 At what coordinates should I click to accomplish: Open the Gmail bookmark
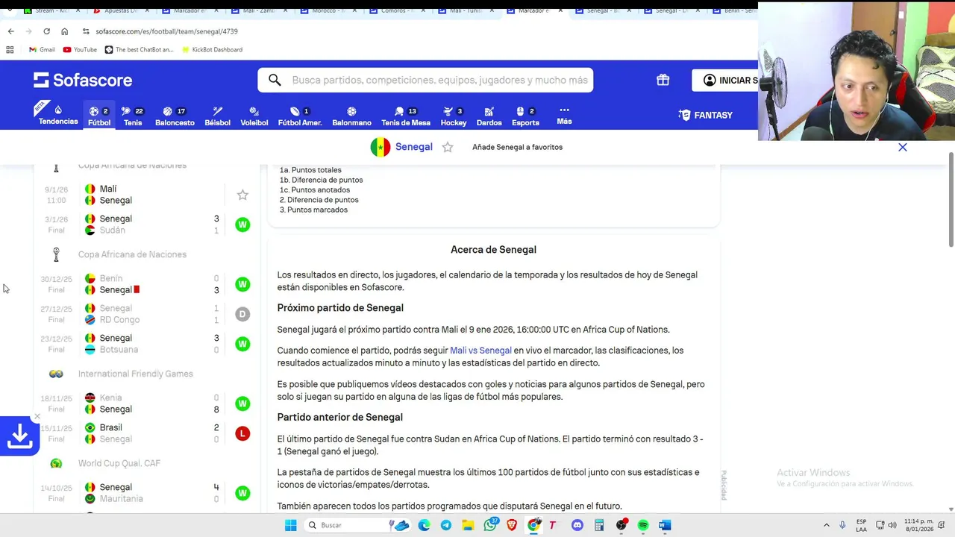42,49
